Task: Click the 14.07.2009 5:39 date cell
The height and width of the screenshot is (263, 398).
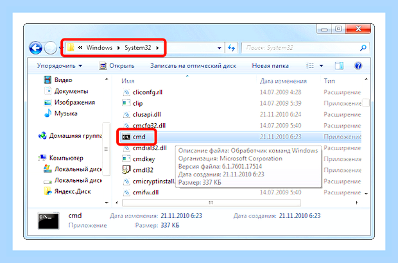Action: 281,103
